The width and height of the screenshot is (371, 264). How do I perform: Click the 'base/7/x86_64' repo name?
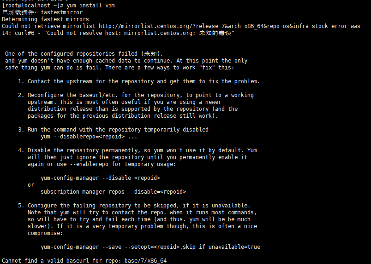(x=146, y=261)
